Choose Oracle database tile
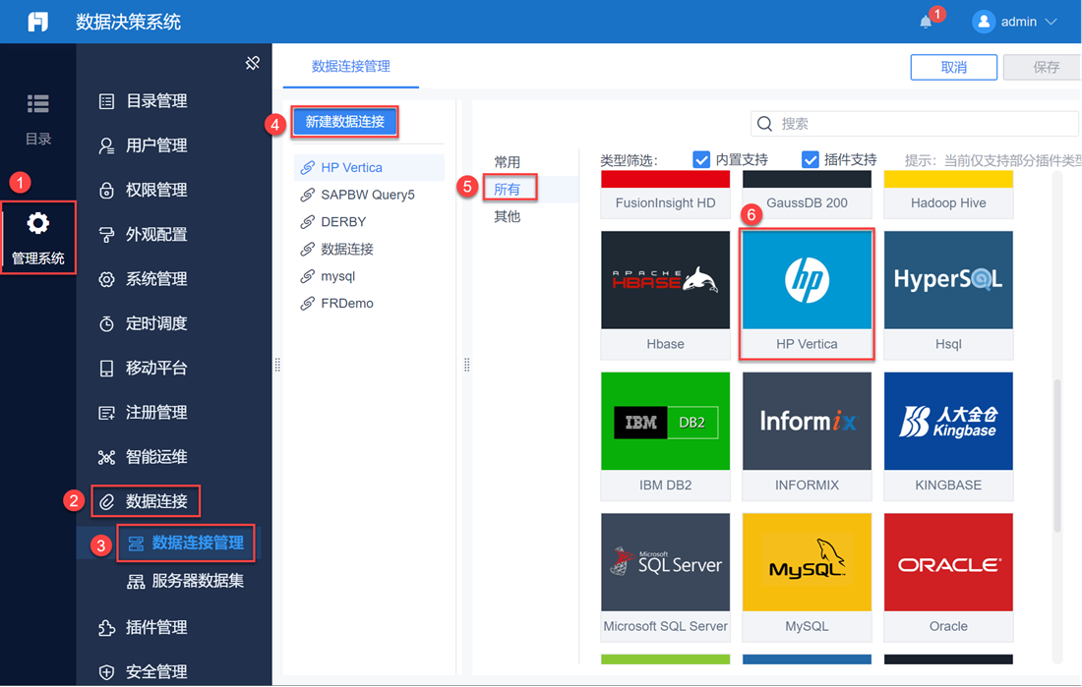Image resolution: width=1082 pixels, height=687 pixels. pyautogui.click(x=948, y=577)
